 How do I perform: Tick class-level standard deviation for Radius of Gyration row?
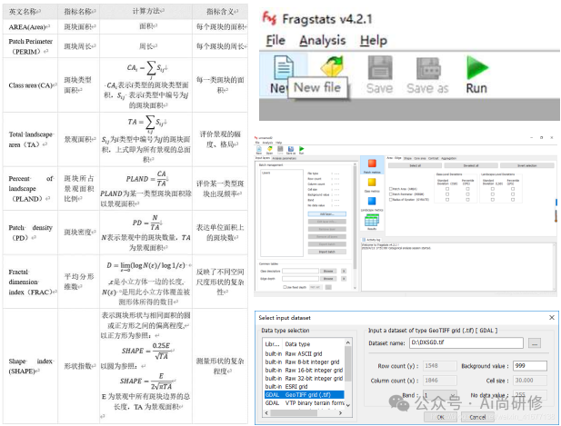pos(447,200)
